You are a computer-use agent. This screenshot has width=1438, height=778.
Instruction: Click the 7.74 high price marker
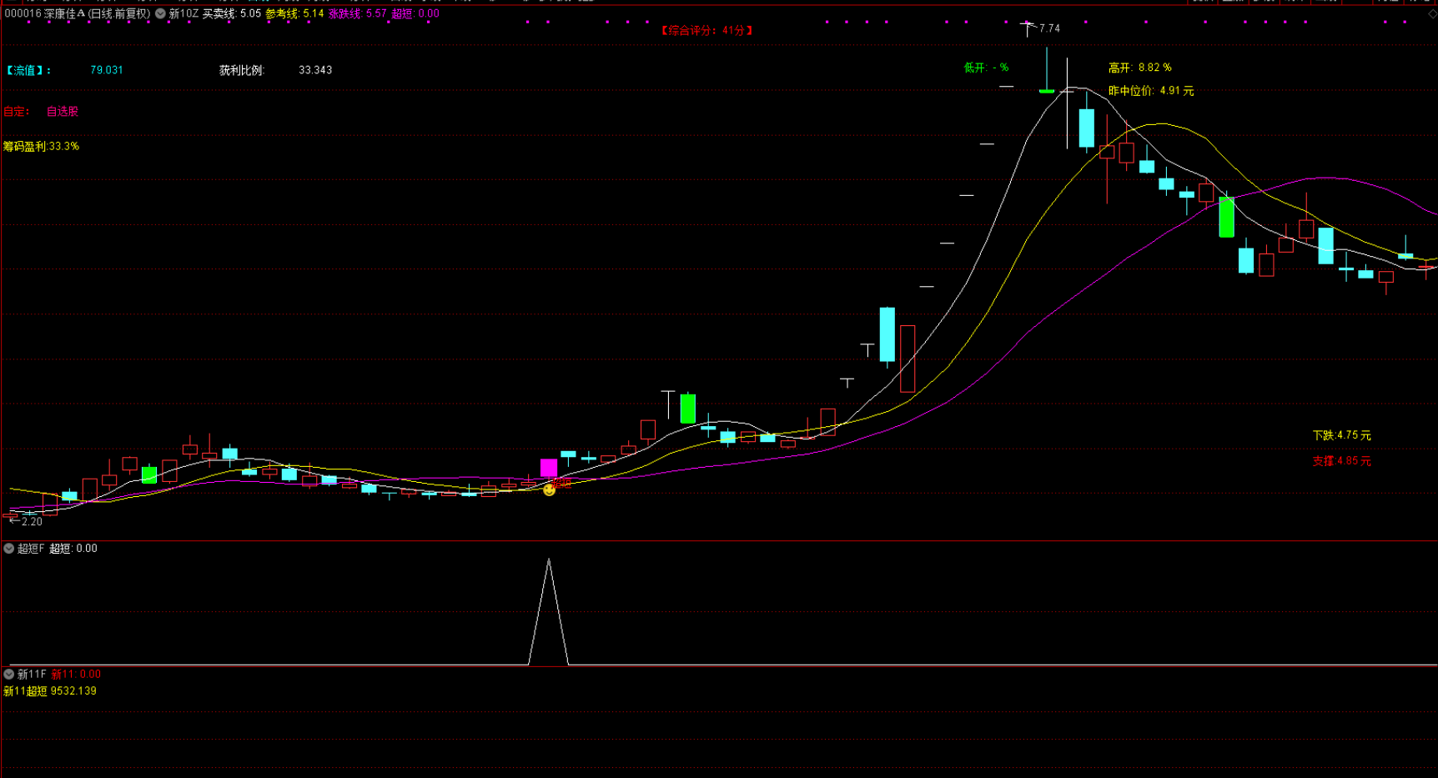[1048, 28]
